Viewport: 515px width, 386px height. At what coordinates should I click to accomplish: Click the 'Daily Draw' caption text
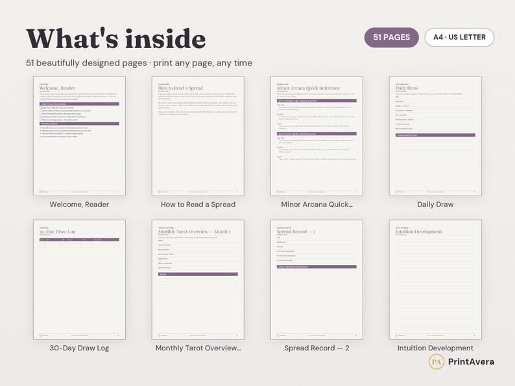(435, 204)
